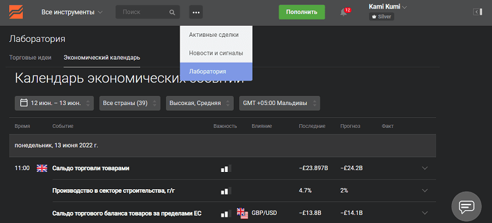Click the Влияние column header

pos(261,126)
